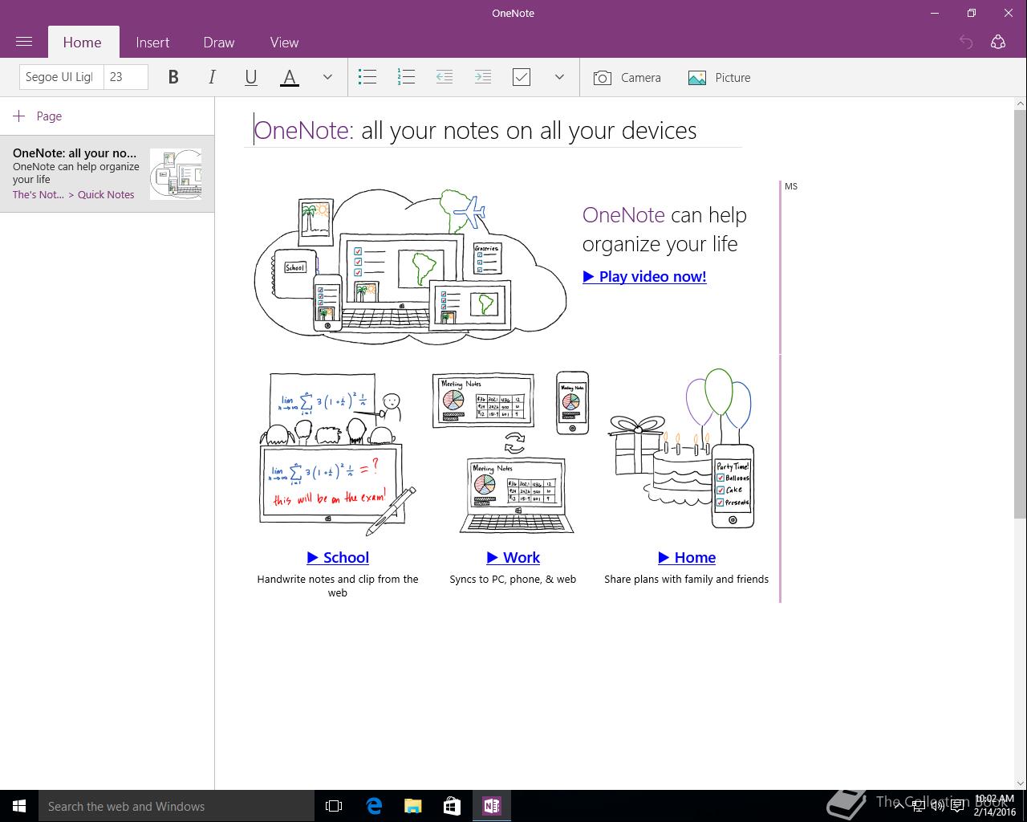Click the font name box Segoe UI Light

tap(61, 77)
